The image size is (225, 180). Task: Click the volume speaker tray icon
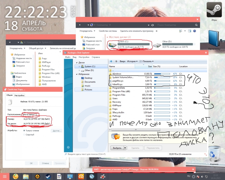click(202, 177)
